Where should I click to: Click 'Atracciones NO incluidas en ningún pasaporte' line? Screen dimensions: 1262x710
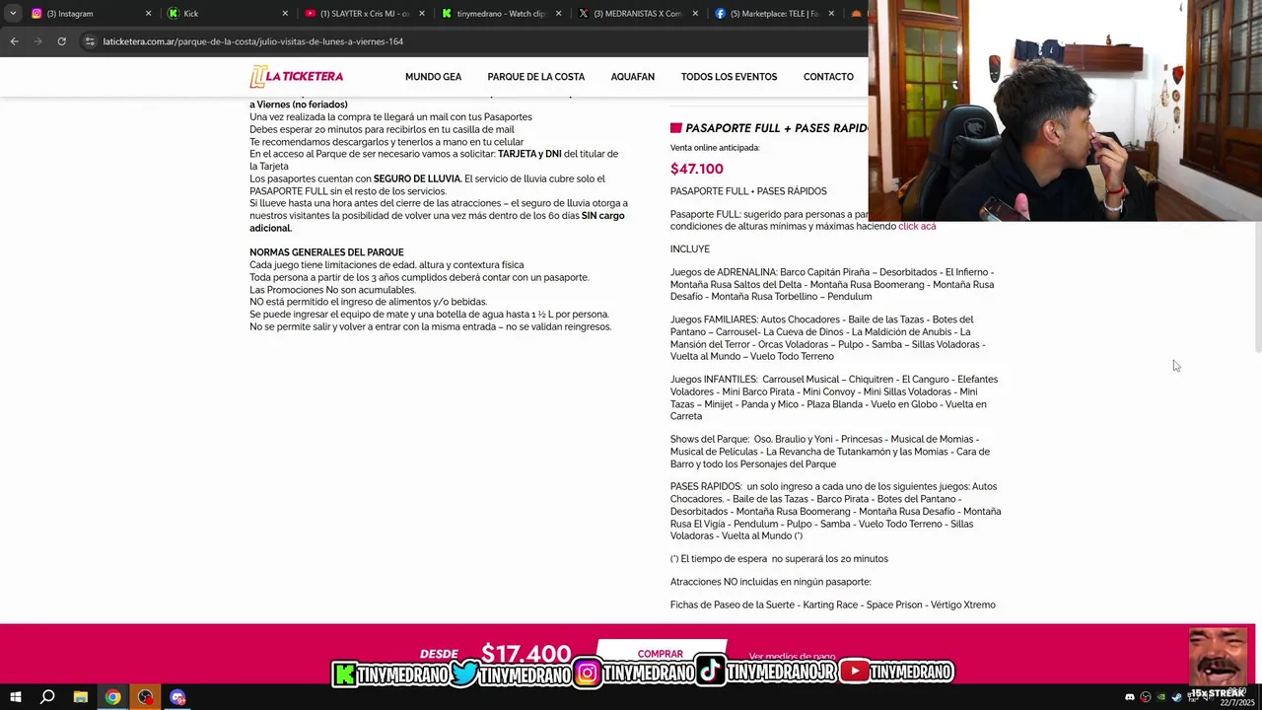coord(771,582)
